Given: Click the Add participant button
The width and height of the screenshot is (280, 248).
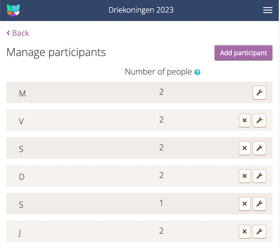Looking at the screenshot, I should 243,53.
